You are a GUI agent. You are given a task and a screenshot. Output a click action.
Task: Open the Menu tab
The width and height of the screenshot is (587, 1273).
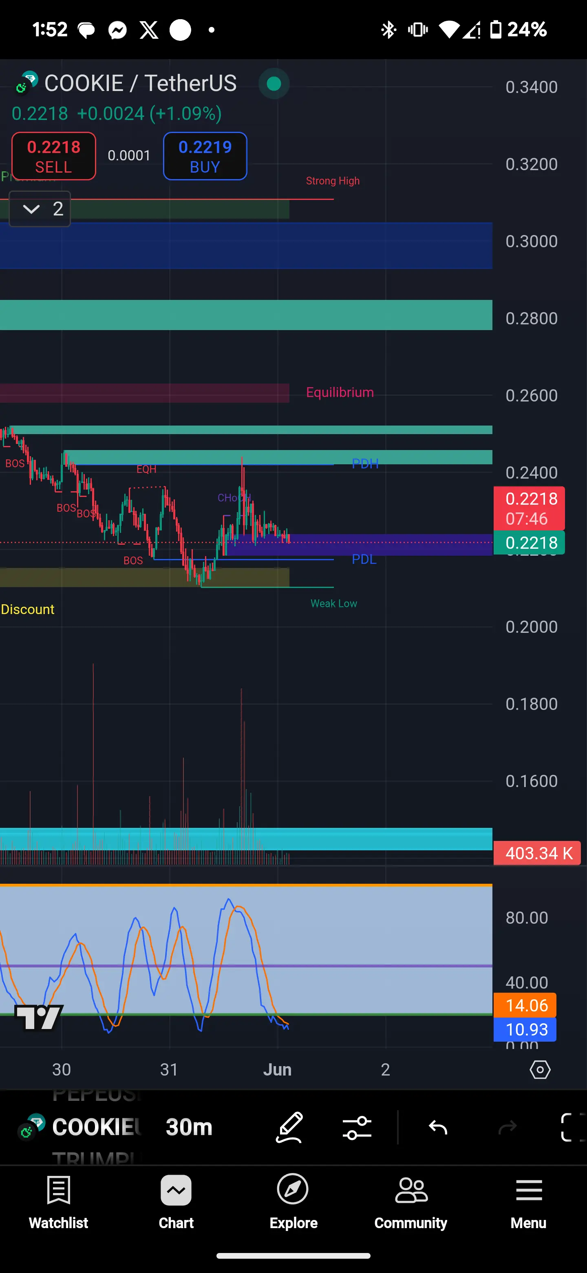[x=529, y=1202]
